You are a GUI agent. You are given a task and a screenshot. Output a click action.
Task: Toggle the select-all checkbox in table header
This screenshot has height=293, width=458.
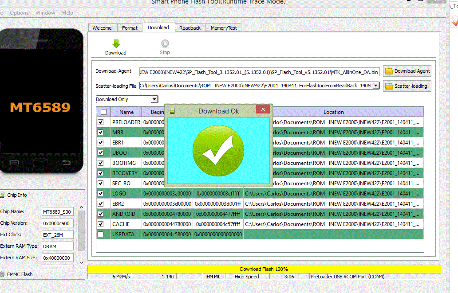[103, 112]
